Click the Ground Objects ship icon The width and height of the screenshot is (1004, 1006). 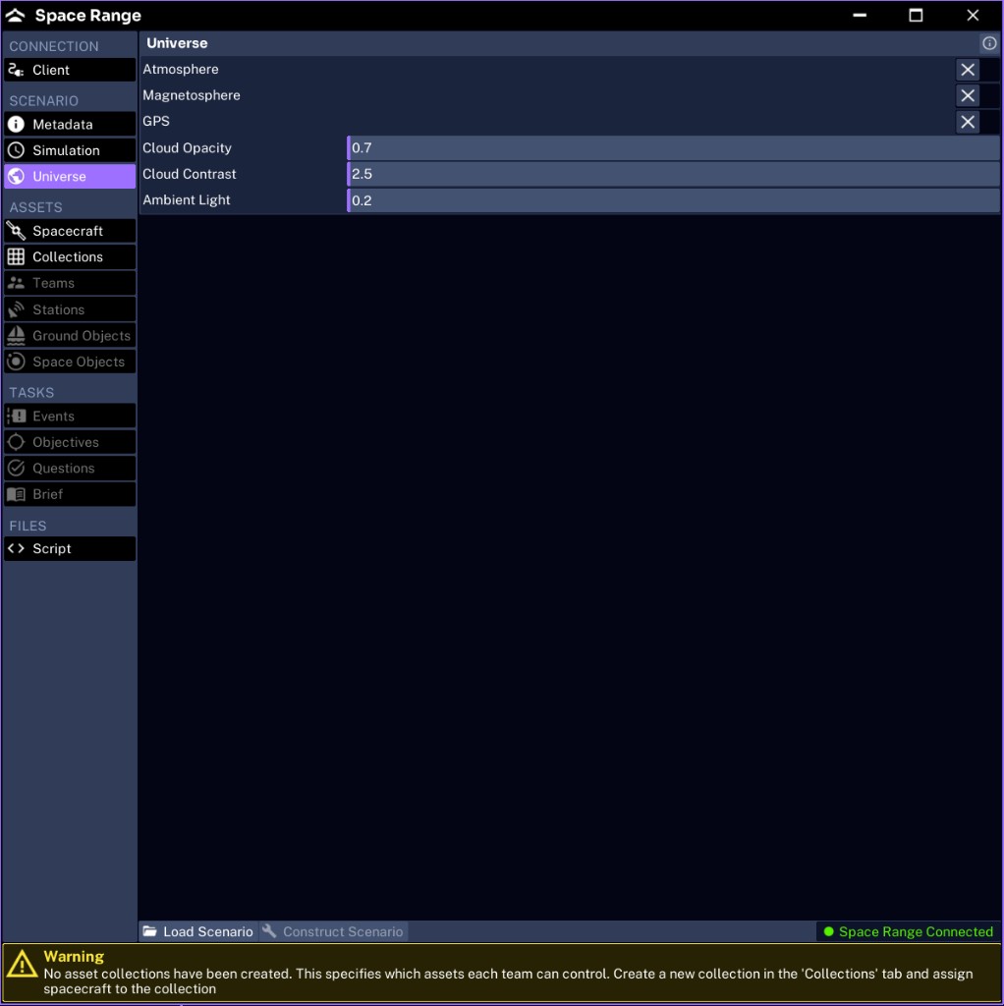coord(16,336)
